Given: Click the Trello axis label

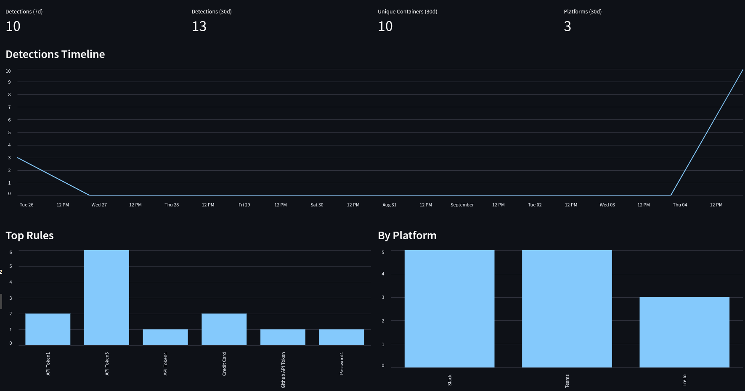Looking at the screenshot, I should click(684, 380).
